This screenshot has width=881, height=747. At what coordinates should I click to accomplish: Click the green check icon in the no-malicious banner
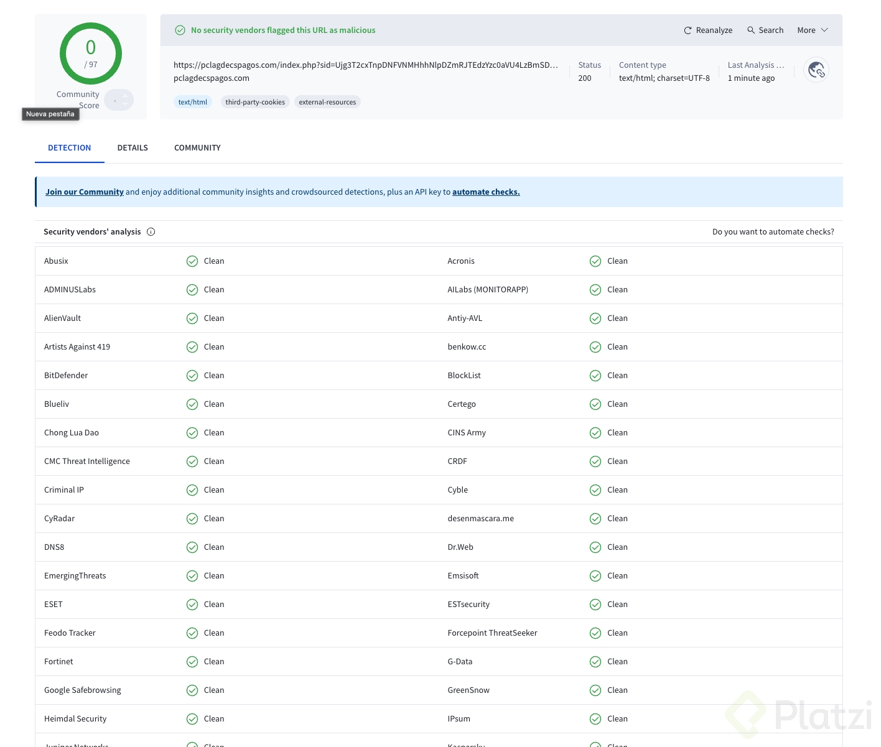180,30
